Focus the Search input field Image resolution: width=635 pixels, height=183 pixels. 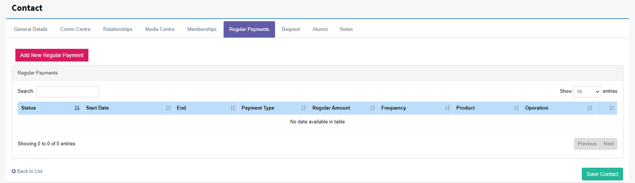68,92
